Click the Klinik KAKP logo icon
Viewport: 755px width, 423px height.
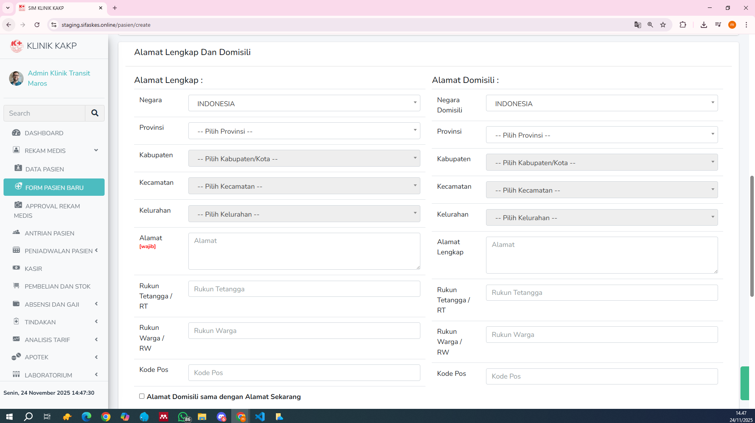coord(17,46)
